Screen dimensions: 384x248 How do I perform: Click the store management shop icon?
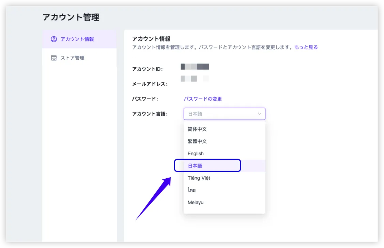tap(54, 58)
